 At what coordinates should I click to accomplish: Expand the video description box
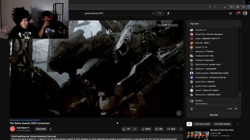[x=96, y=137]
